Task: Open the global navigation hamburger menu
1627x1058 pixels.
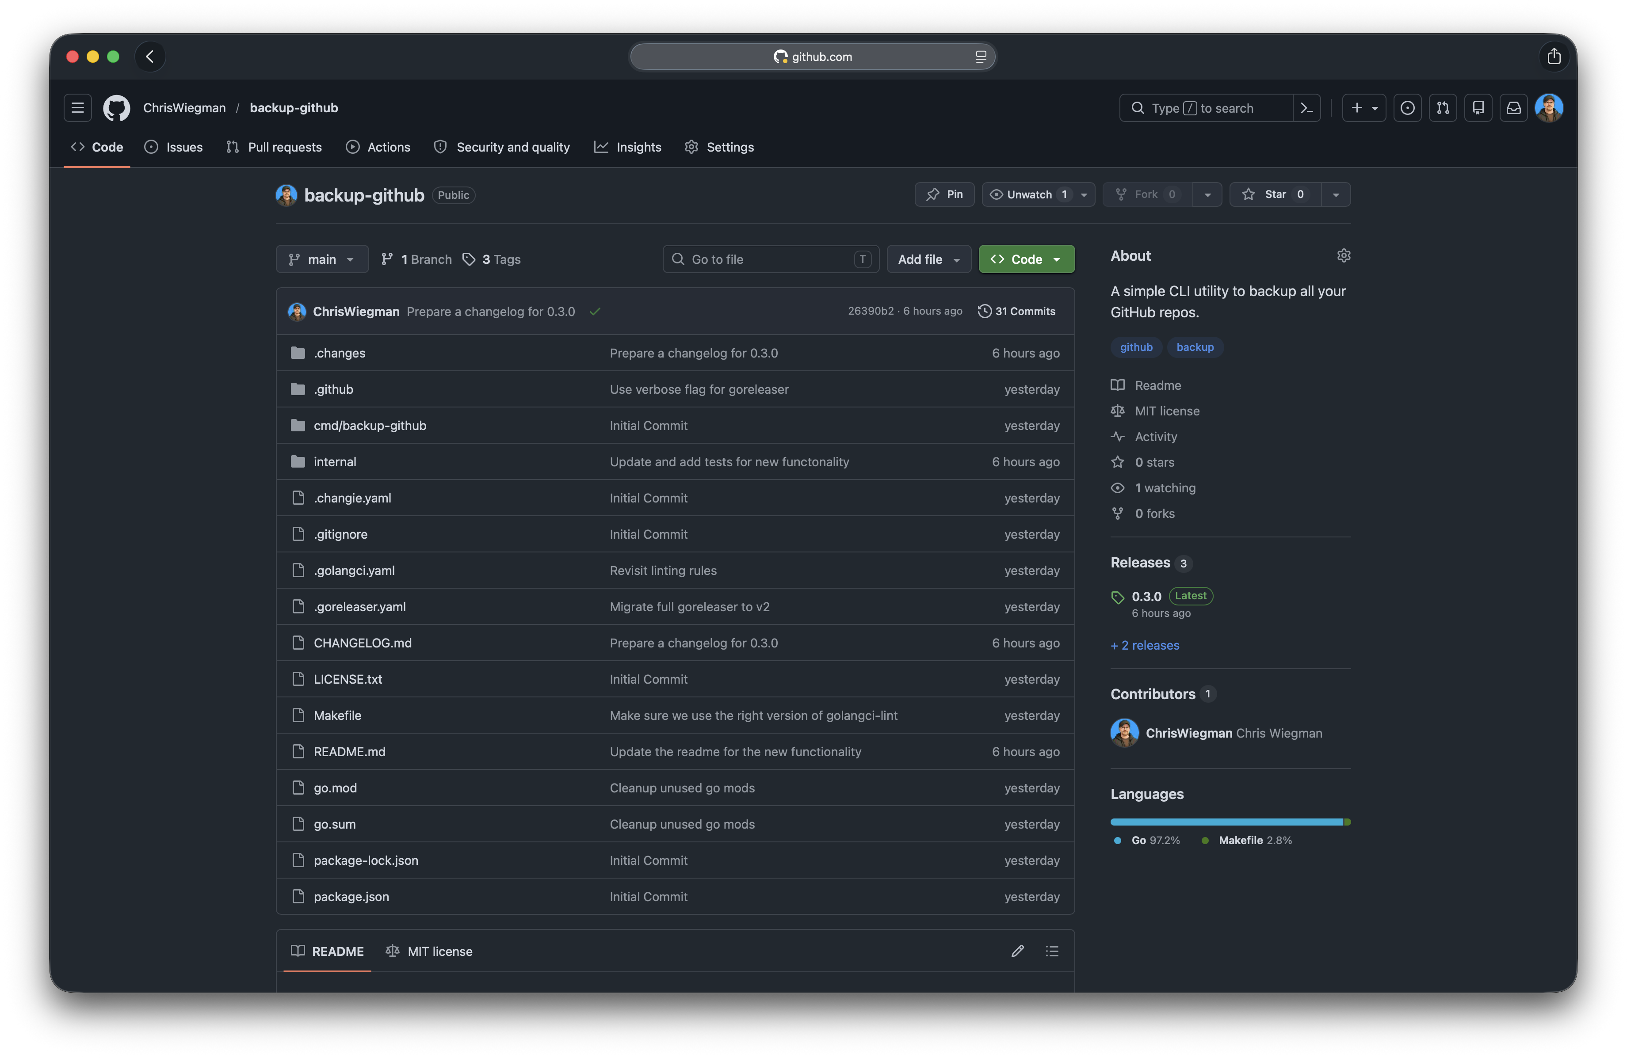Action: click(77, 108)
